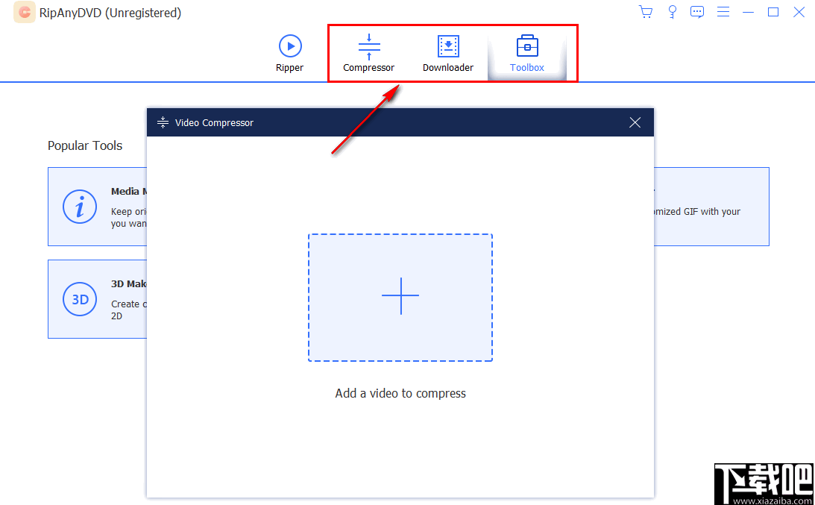Open the Ripper tab
This screenshot has height=505, width=815.
tap(290, 53)
